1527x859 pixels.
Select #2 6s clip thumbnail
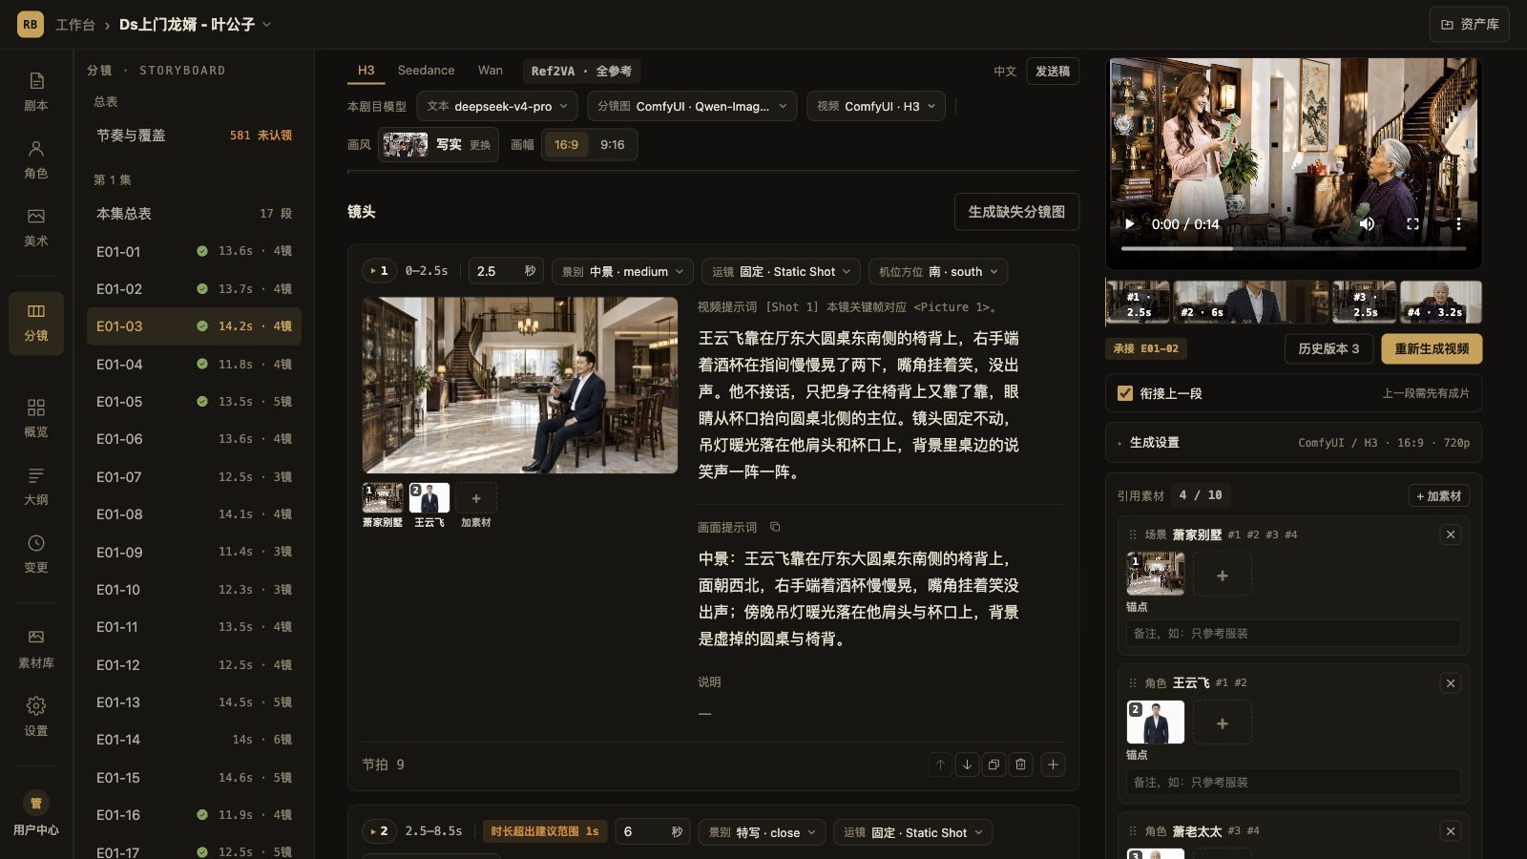click(1251, 302)
